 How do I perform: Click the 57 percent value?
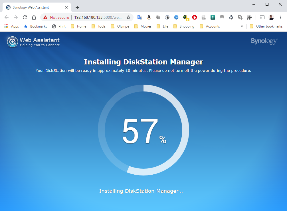144,131
